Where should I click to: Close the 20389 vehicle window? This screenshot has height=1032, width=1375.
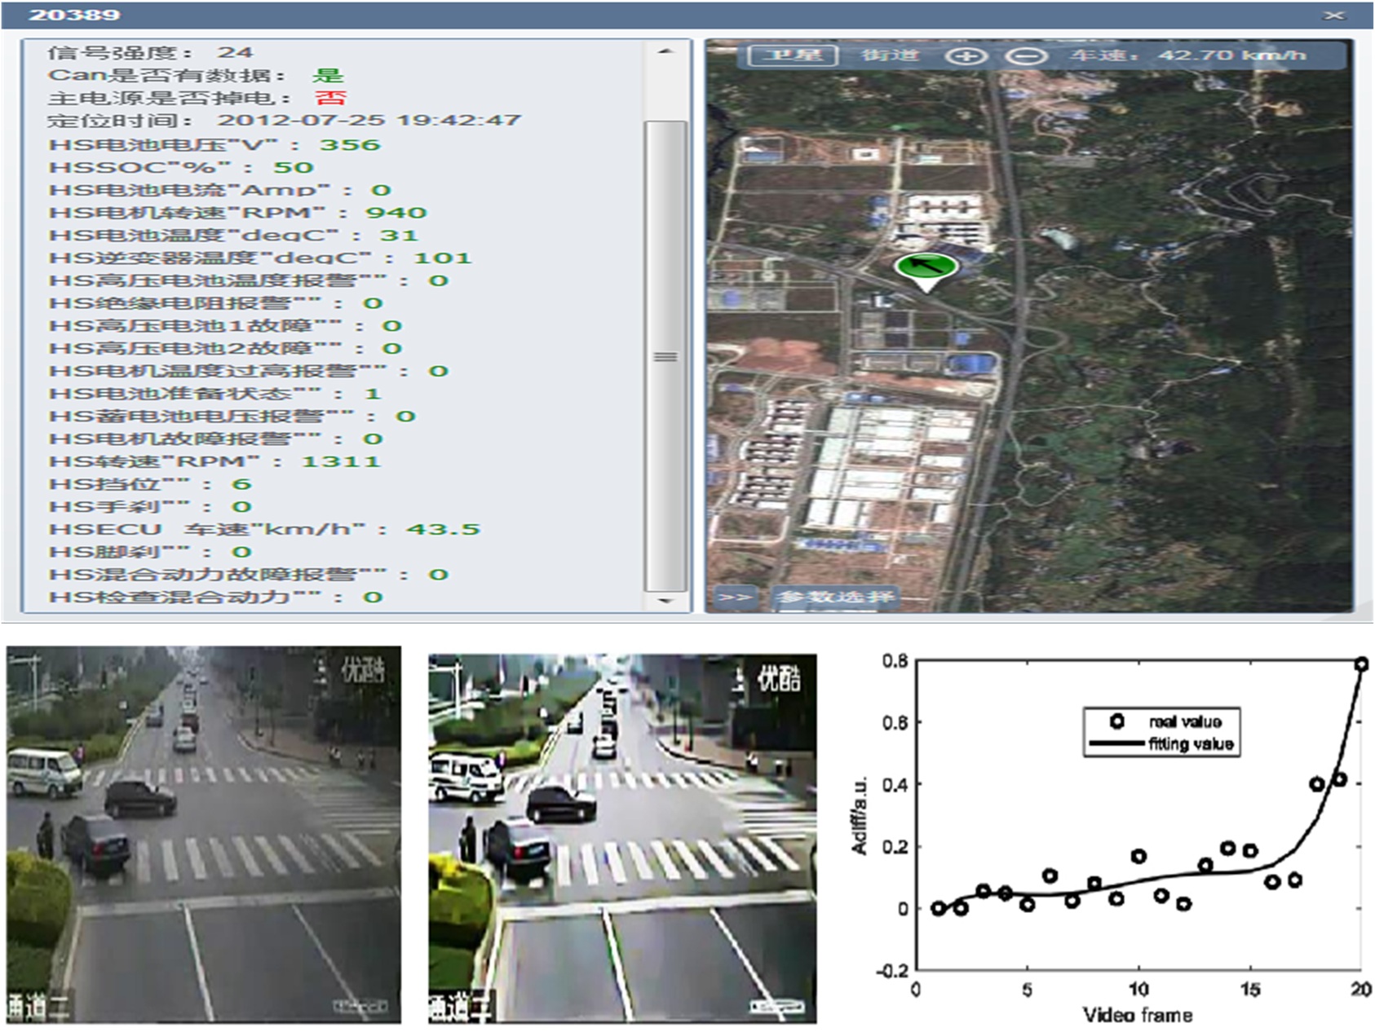click(1334, 15)
